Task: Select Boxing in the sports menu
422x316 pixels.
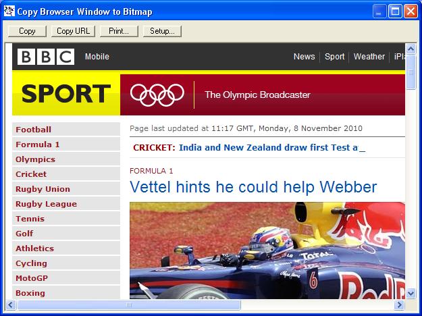Action: [x=66, y=292]
